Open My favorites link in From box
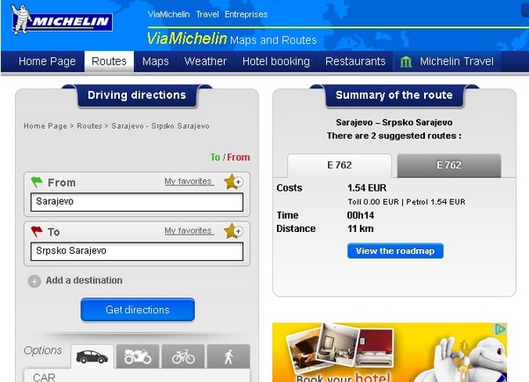Image resolution: width=529 pixels, height=382 pixels. point(188,181)
